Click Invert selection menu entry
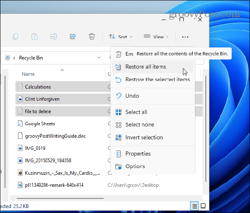Screen dimensions: 250x213 point(144,137)
